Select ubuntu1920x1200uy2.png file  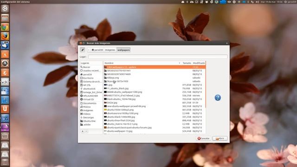155,110
